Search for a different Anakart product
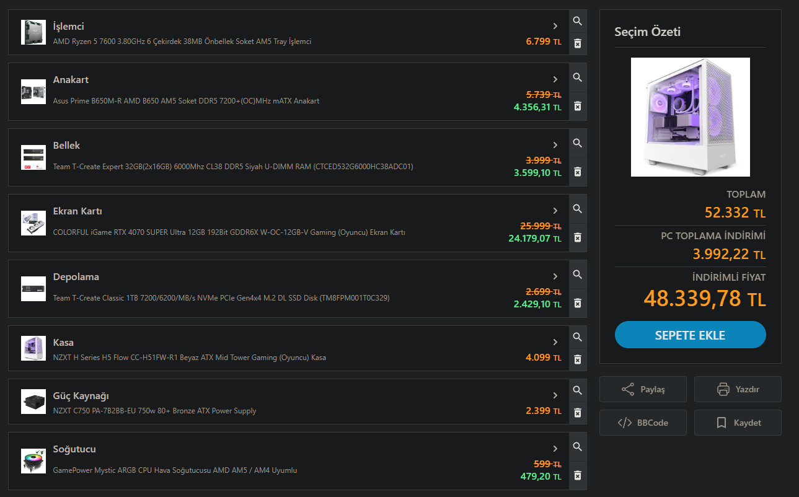 578,77
